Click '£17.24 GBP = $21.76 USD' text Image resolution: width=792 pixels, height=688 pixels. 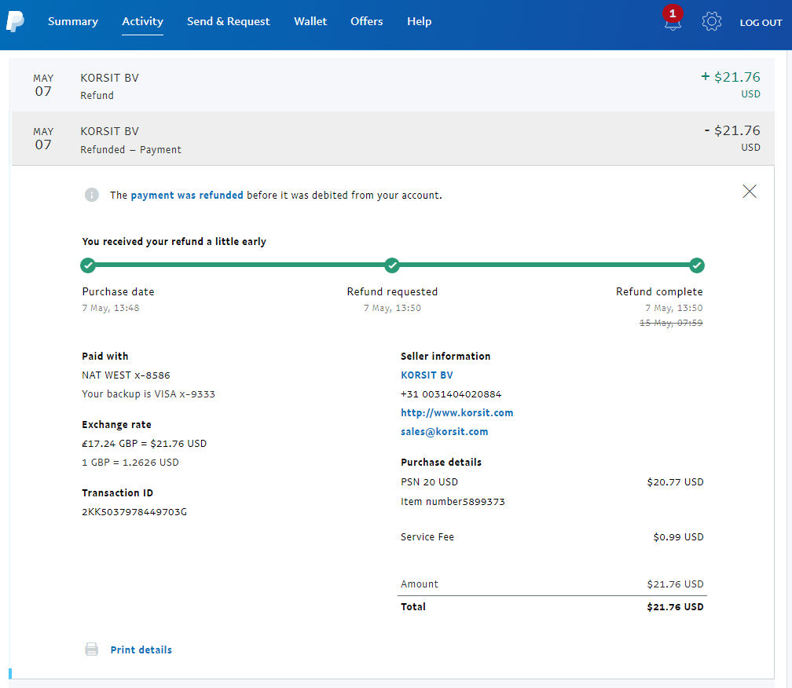(x=144, y=443)
